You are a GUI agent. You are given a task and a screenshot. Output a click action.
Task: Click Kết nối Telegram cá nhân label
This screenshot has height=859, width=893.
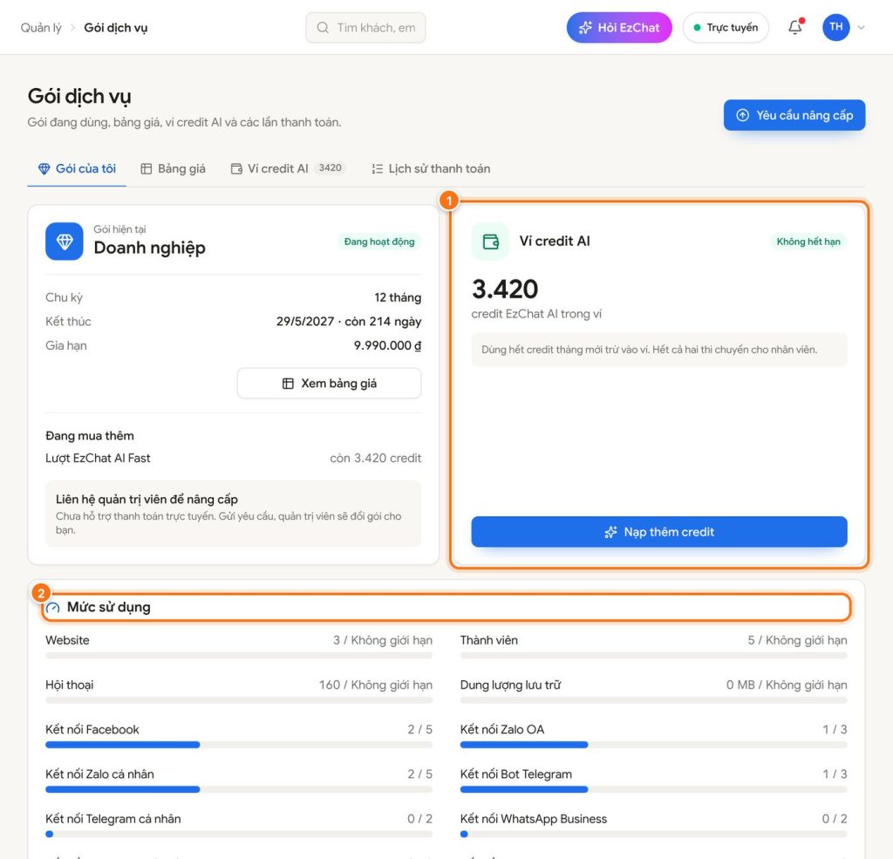[113, 819]
